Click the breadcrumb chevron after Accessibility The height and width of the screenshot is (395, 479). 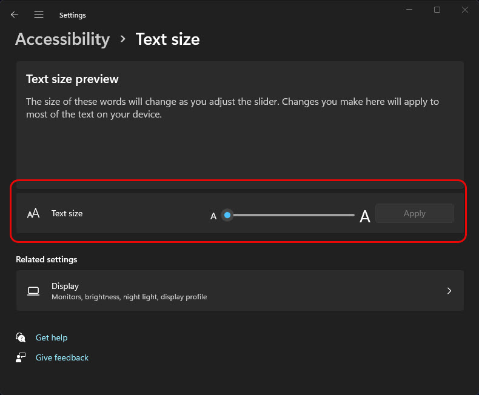click(123, 39)
